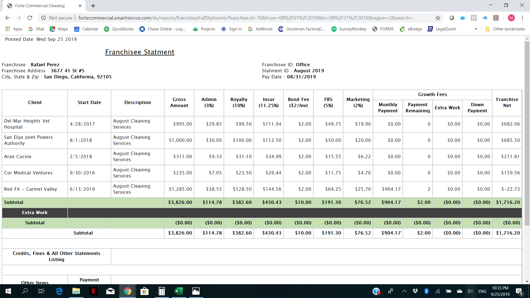Open Calculator from taskbar

tap(162, 291)
